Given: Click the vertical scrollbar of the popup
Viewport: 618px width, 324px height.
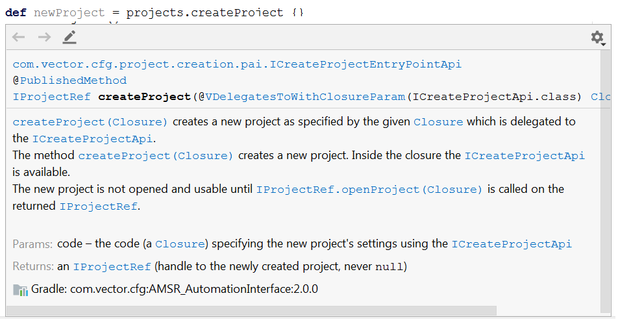Looking at the screenshot, I should (x=605, y=181).
